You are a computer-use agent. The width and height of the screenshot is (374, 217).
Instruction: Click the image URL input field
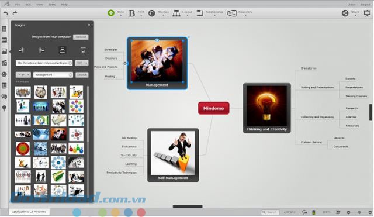point(44,63)
